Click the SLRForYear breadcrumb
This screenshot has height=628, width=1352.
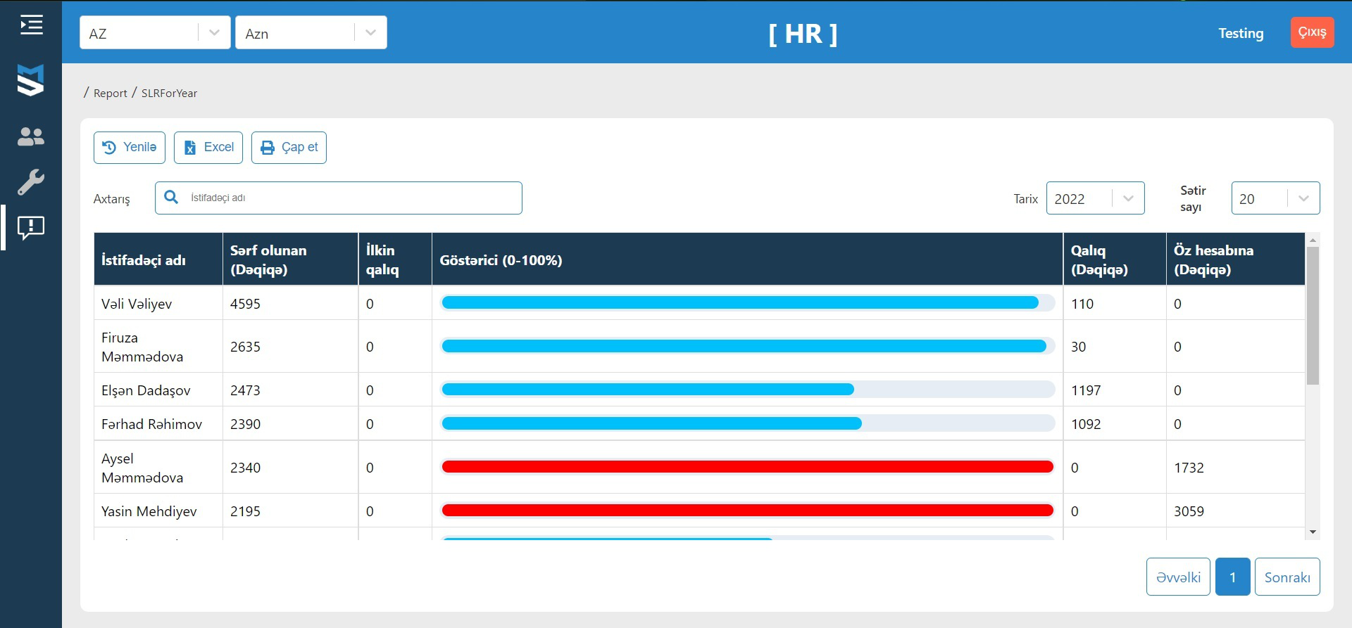pyautogui.click(x=169, y=94)
